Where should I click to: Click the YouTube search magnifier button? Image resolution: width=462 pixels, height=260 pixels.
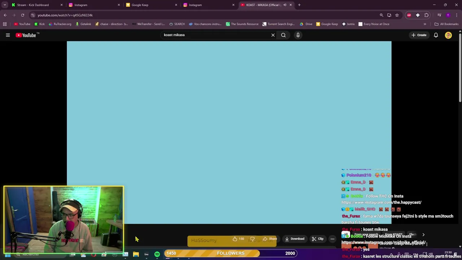coord(283,35)
